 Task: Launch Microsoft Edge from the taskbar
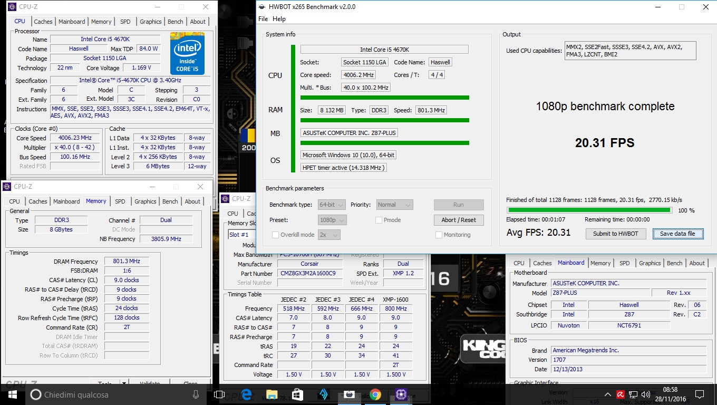tap(246, 394)
